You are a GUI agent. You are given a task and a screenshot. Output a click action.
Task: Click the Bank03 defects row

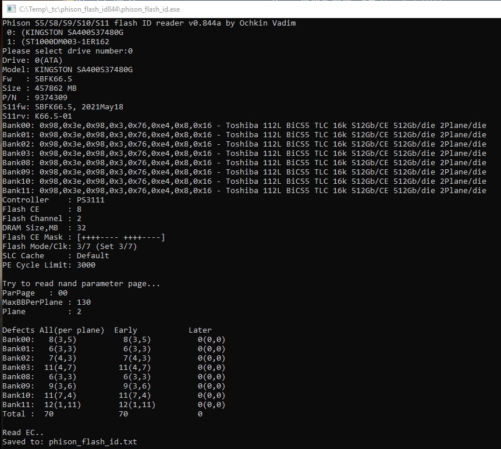click(x=113, y=368)
